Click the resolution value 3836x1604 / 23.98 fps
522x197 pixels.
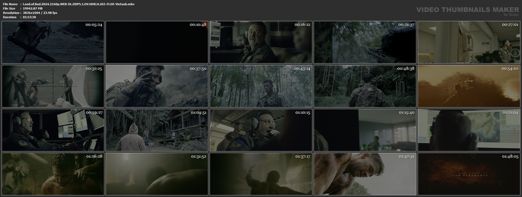40,13
